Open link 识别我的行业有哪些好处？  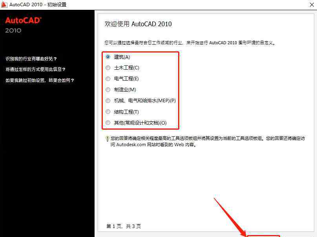pos(31,59)
